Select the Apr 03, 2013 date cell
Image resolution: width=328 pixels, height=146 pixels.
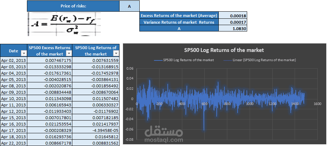coord(13,67)
